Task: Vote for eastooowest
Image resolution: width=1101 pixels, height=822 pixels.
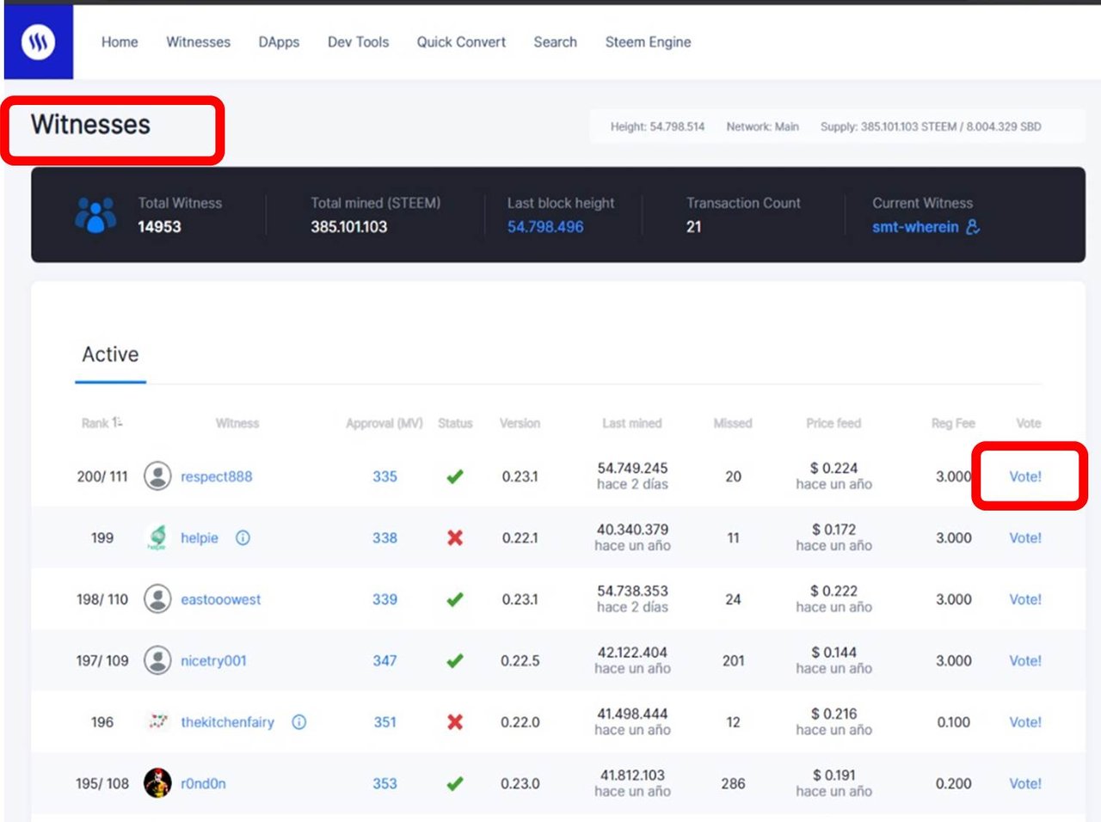Action: [1025, 599]
